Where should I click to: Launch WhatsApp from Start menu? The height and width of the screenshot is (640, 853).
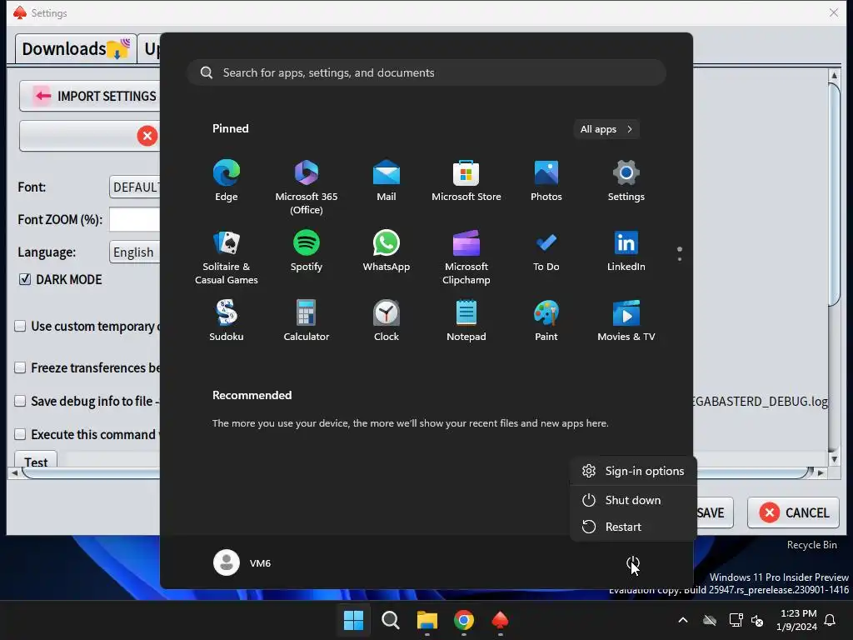pyautogui.click(x=387, y=250)
